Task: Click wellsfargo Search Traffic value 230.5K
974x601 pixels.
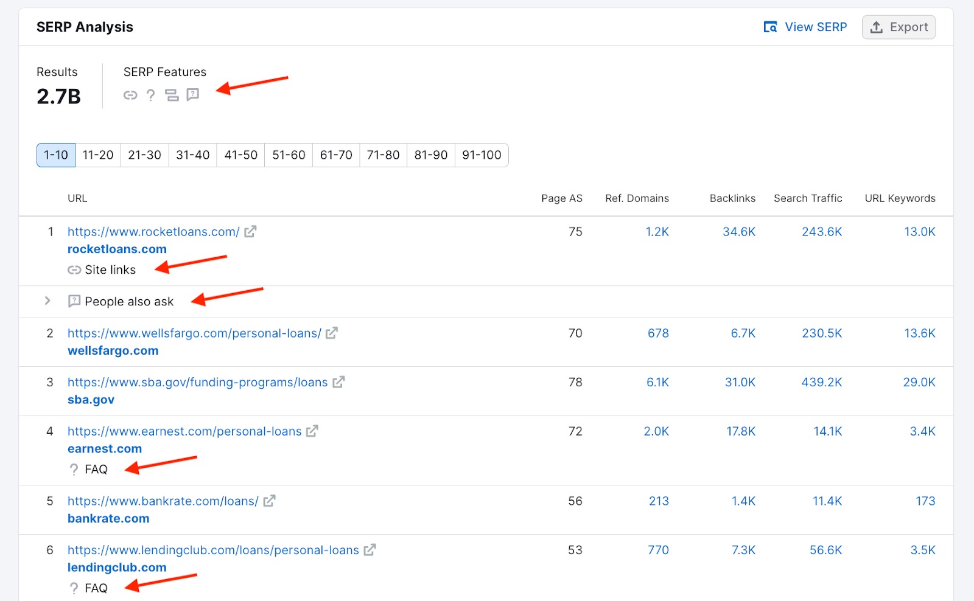Action: coord(822,333)
